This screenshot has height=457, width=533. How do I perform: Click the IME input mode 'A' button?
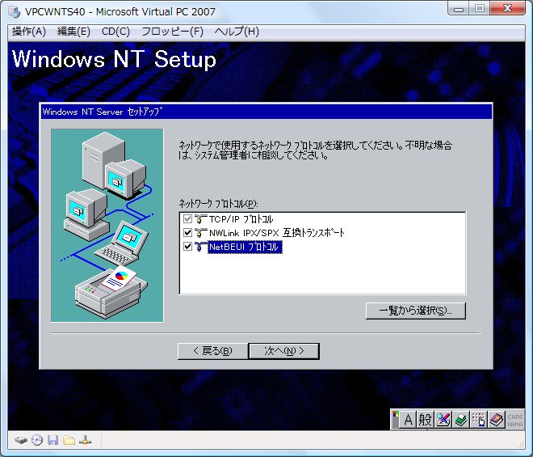pos(408,420)
